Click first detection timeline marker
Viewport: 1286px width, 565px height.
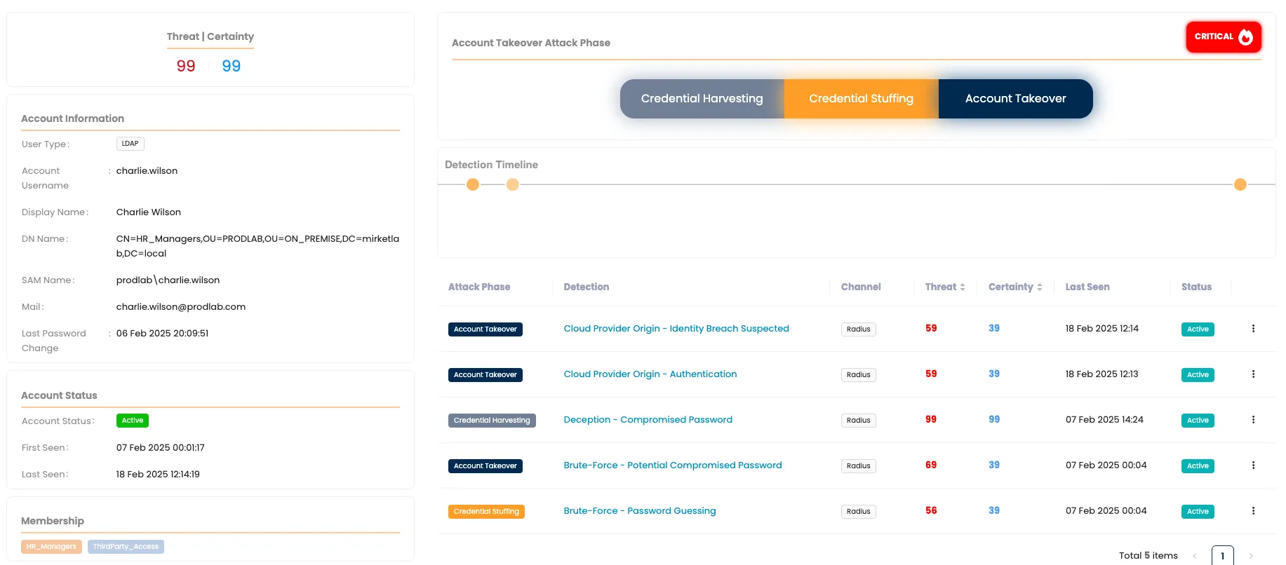click(x=473, y=184)
